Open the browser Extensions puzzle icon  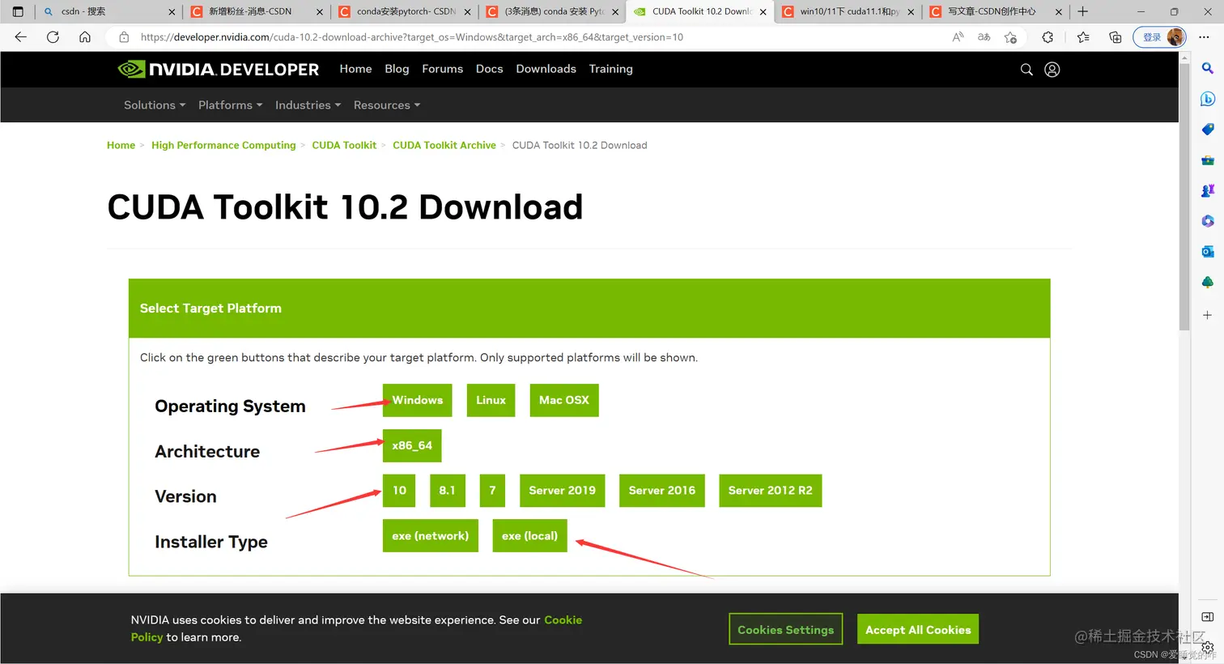[1048, 37]
